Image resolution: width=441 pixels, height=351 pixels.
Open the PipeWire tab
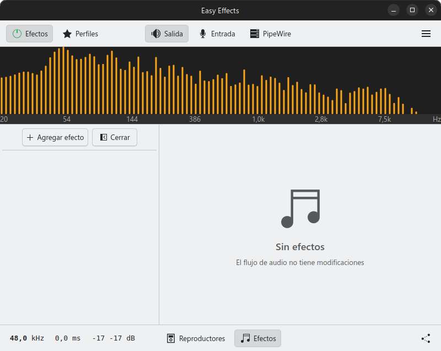point(271,34)
